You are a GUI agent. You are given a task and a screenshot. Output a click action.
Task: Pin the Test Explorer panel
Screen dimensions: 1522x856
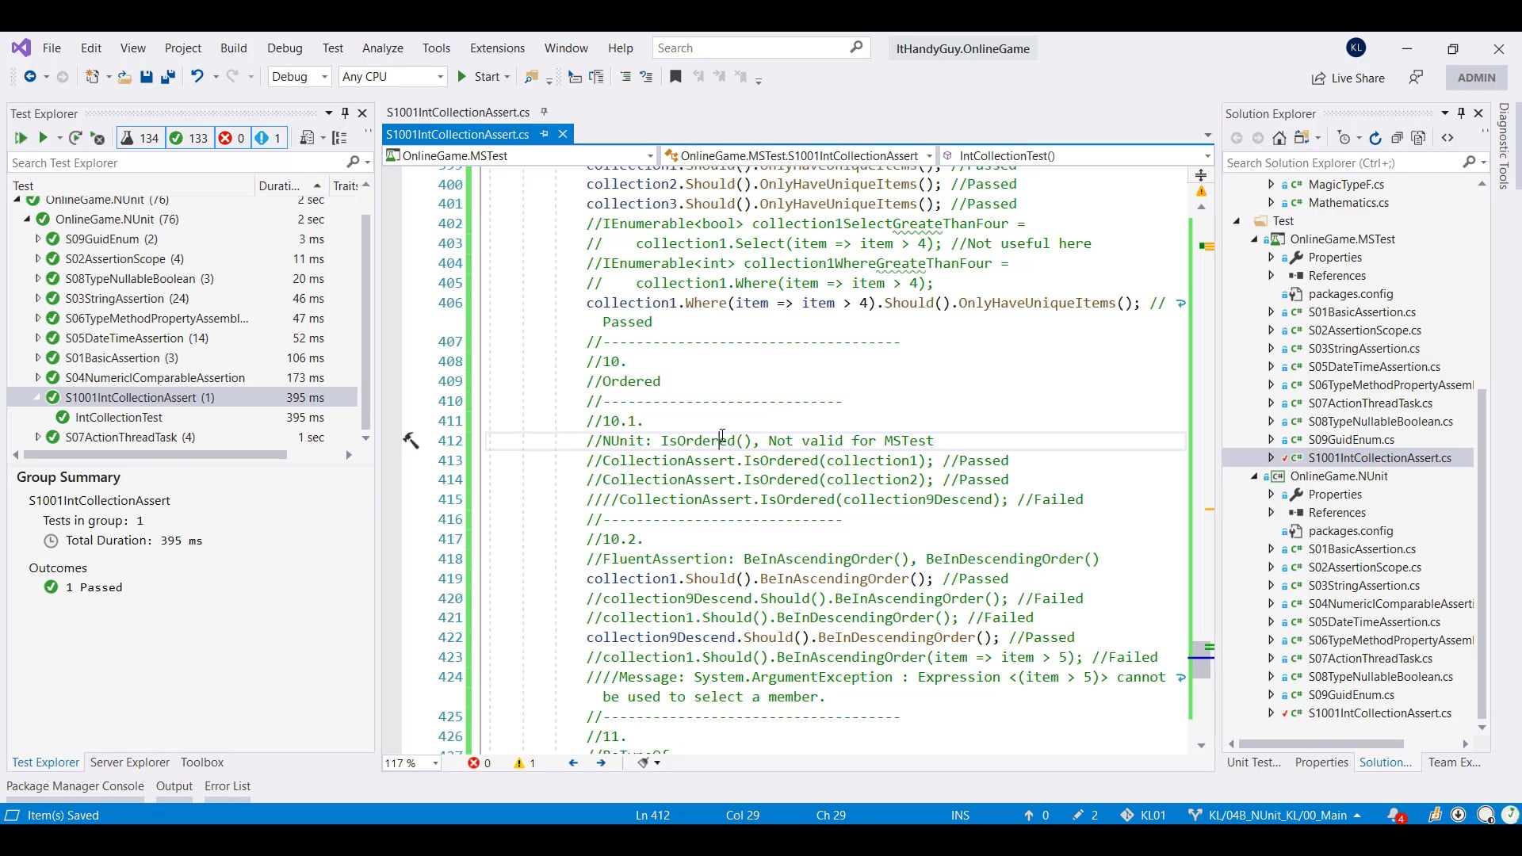coord(345,113)
